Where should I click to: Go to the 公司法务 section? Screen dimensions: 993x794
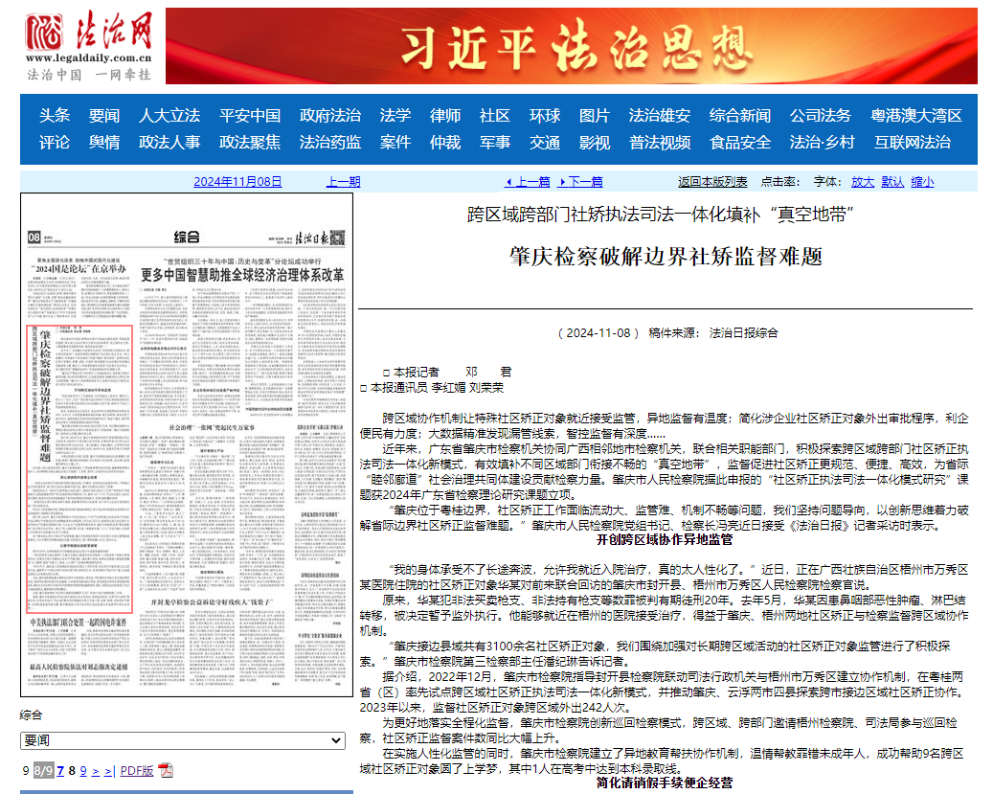point(821,115)
